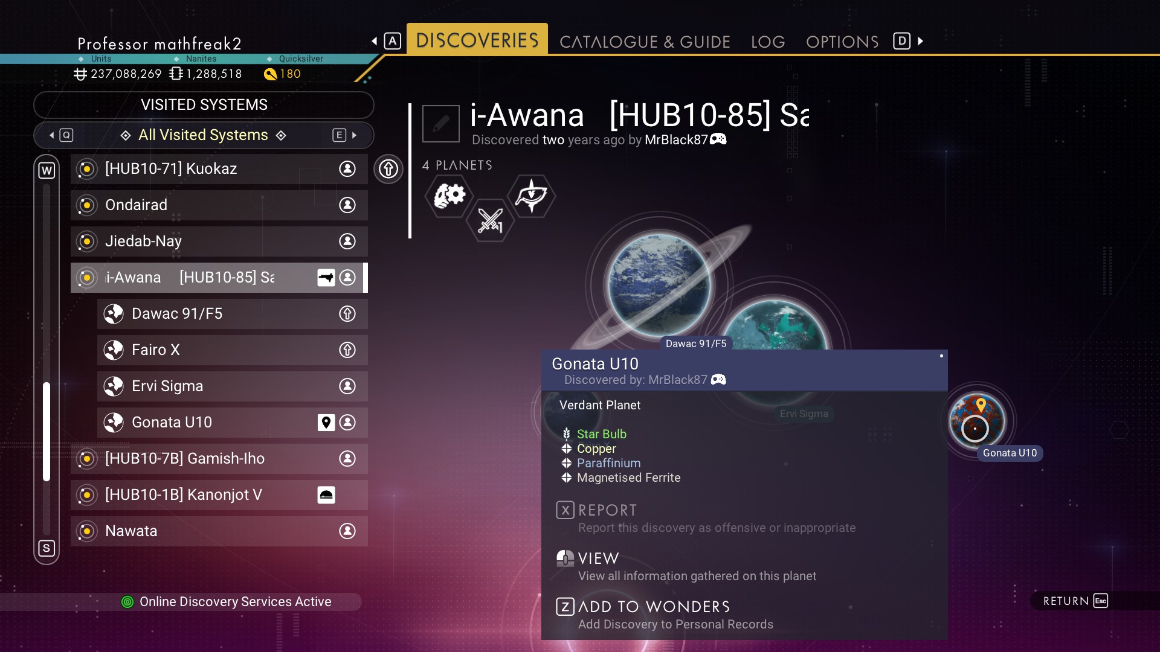Screen dimensions: 1160x652
Task: Select the Dawac 91/F5 ringed planet thumbnail
Action: tap(659, 285)
